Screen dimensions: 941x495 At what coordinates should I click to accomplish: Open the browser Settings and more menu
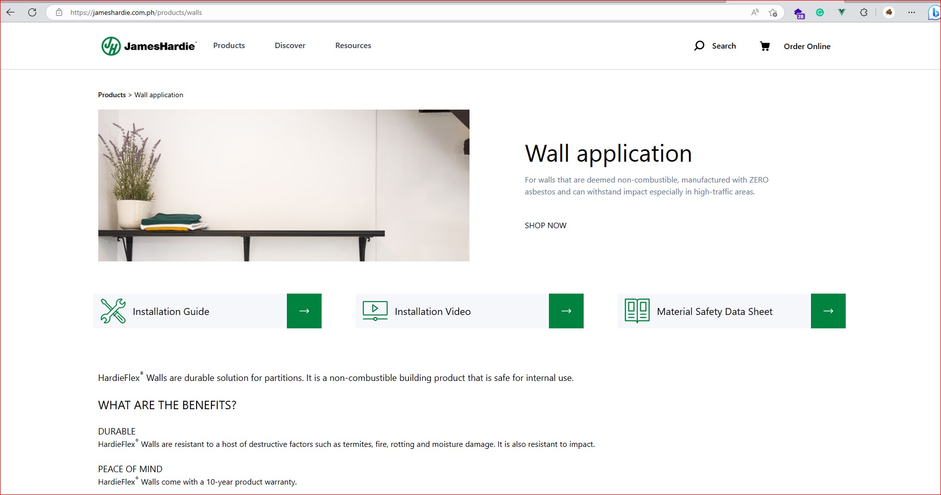click(x=912, y=12)
